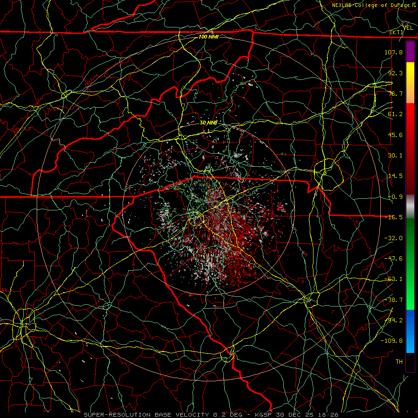Click the -0.9 value on the velocity scale

click(x=395, y=197)
